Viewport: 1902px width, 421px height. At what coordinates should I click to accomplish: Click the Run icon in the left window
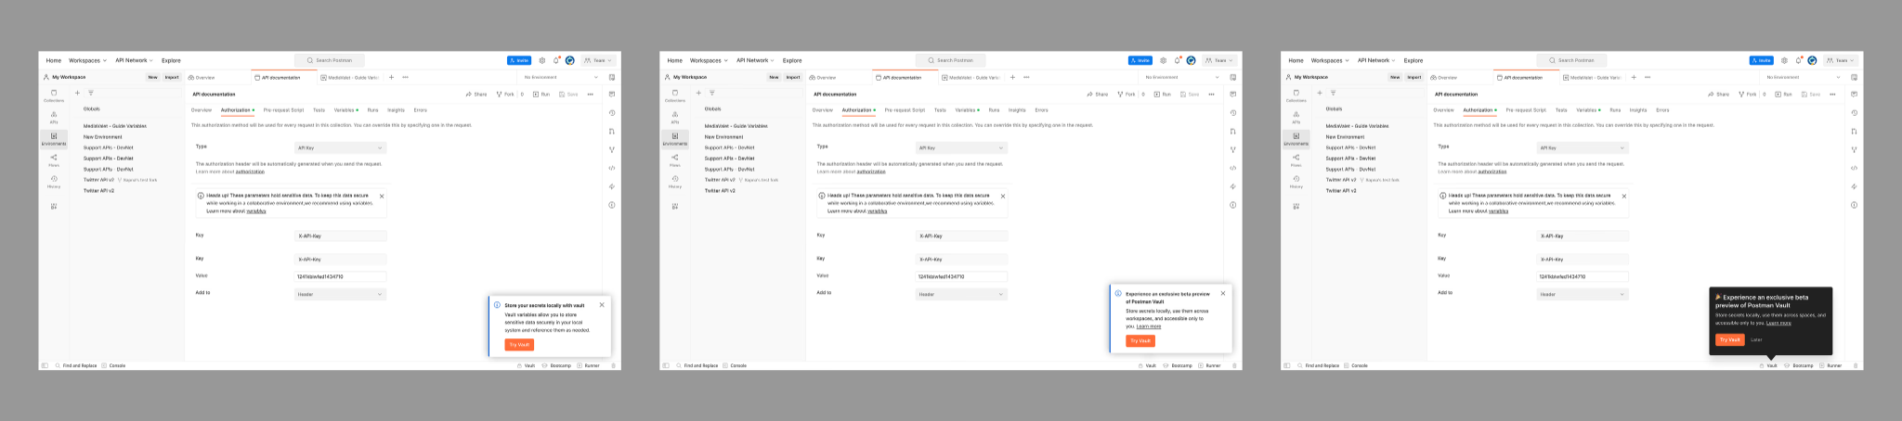tap(534, 94)
